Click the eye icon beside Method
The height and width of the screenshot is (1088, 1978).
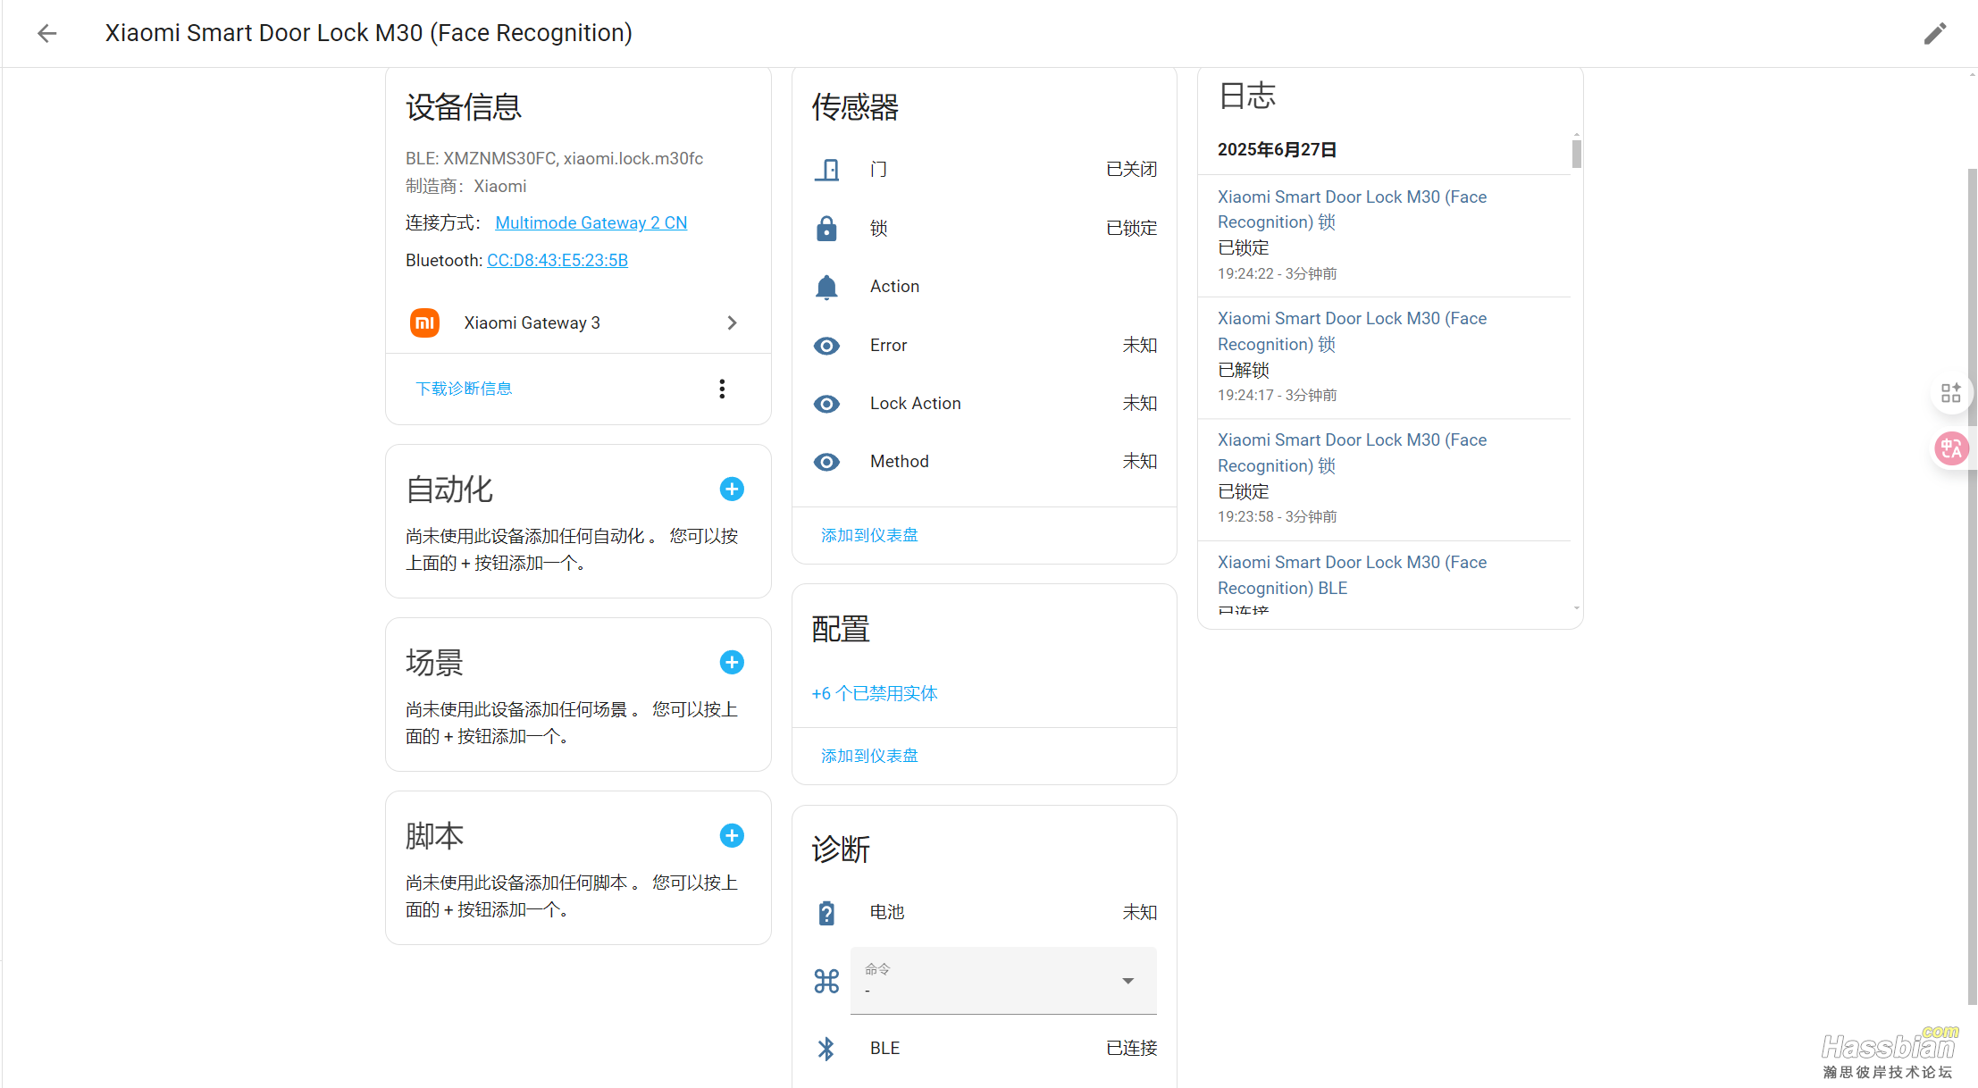[x=826, y=462]
